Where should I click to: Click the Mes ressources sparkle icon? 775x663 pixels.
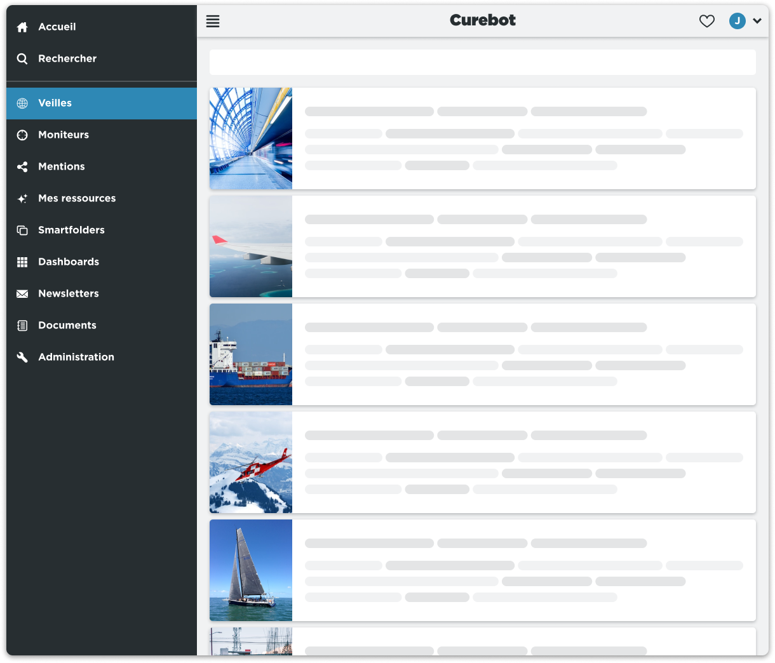(x=22, y=198)
